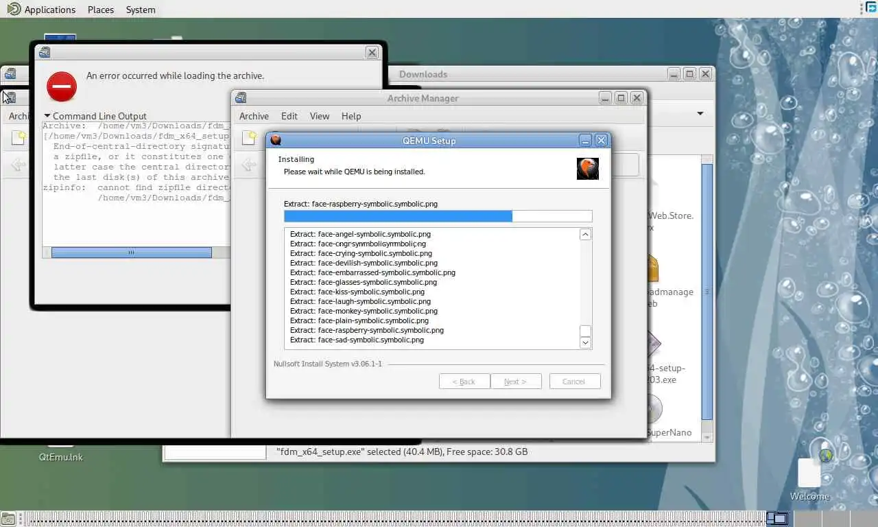Open the Edit menu in Archive Manager
Image resolution: width=878 pixels, height=527 pixels.
pyautogui.click(x=289, y=116)
